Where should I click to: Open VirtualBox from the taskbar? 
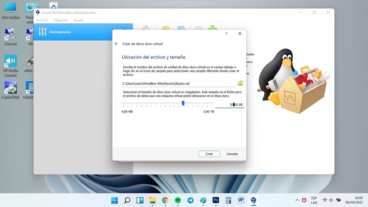coord(253,200)
